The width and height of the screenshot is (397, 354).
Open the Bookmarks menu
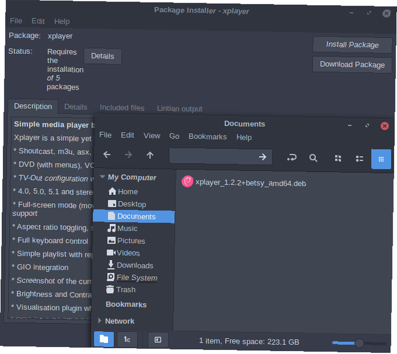coord(208,137)
